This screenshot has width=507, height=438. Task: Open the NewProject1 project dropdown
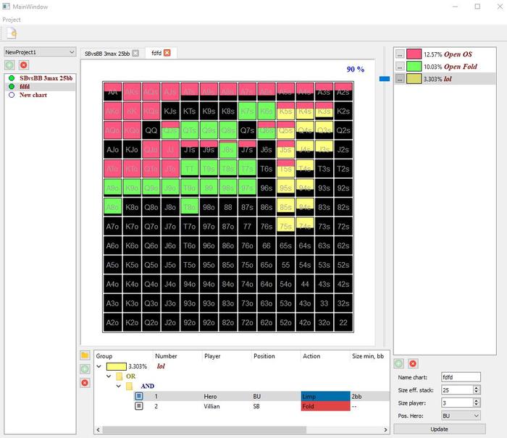click(40, 52)
